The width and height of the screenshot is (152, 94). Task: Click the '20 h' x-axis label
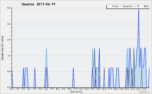pyautogui.click(x=127, y=89)
